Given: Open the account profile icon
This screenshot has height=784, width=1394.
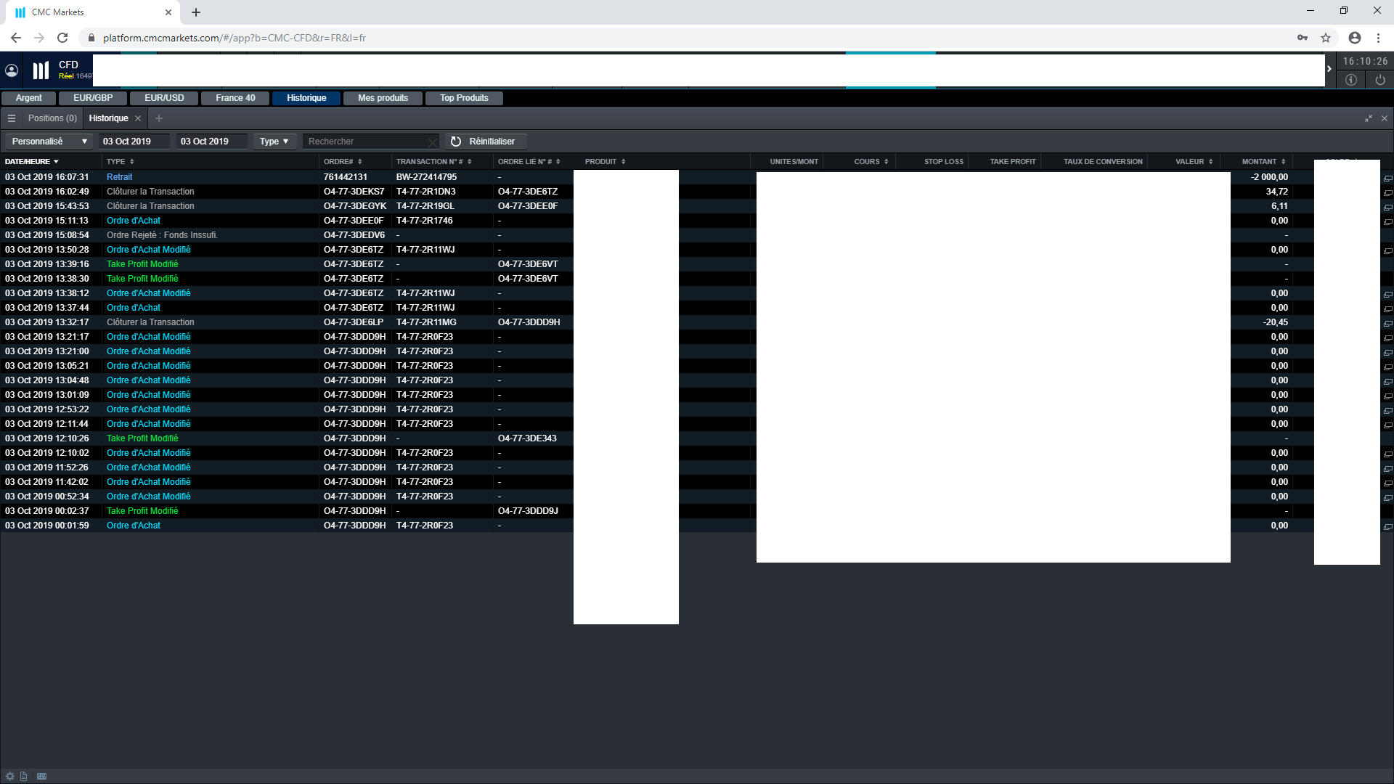Looking at the screenshot, I should (x=12, y=70).
